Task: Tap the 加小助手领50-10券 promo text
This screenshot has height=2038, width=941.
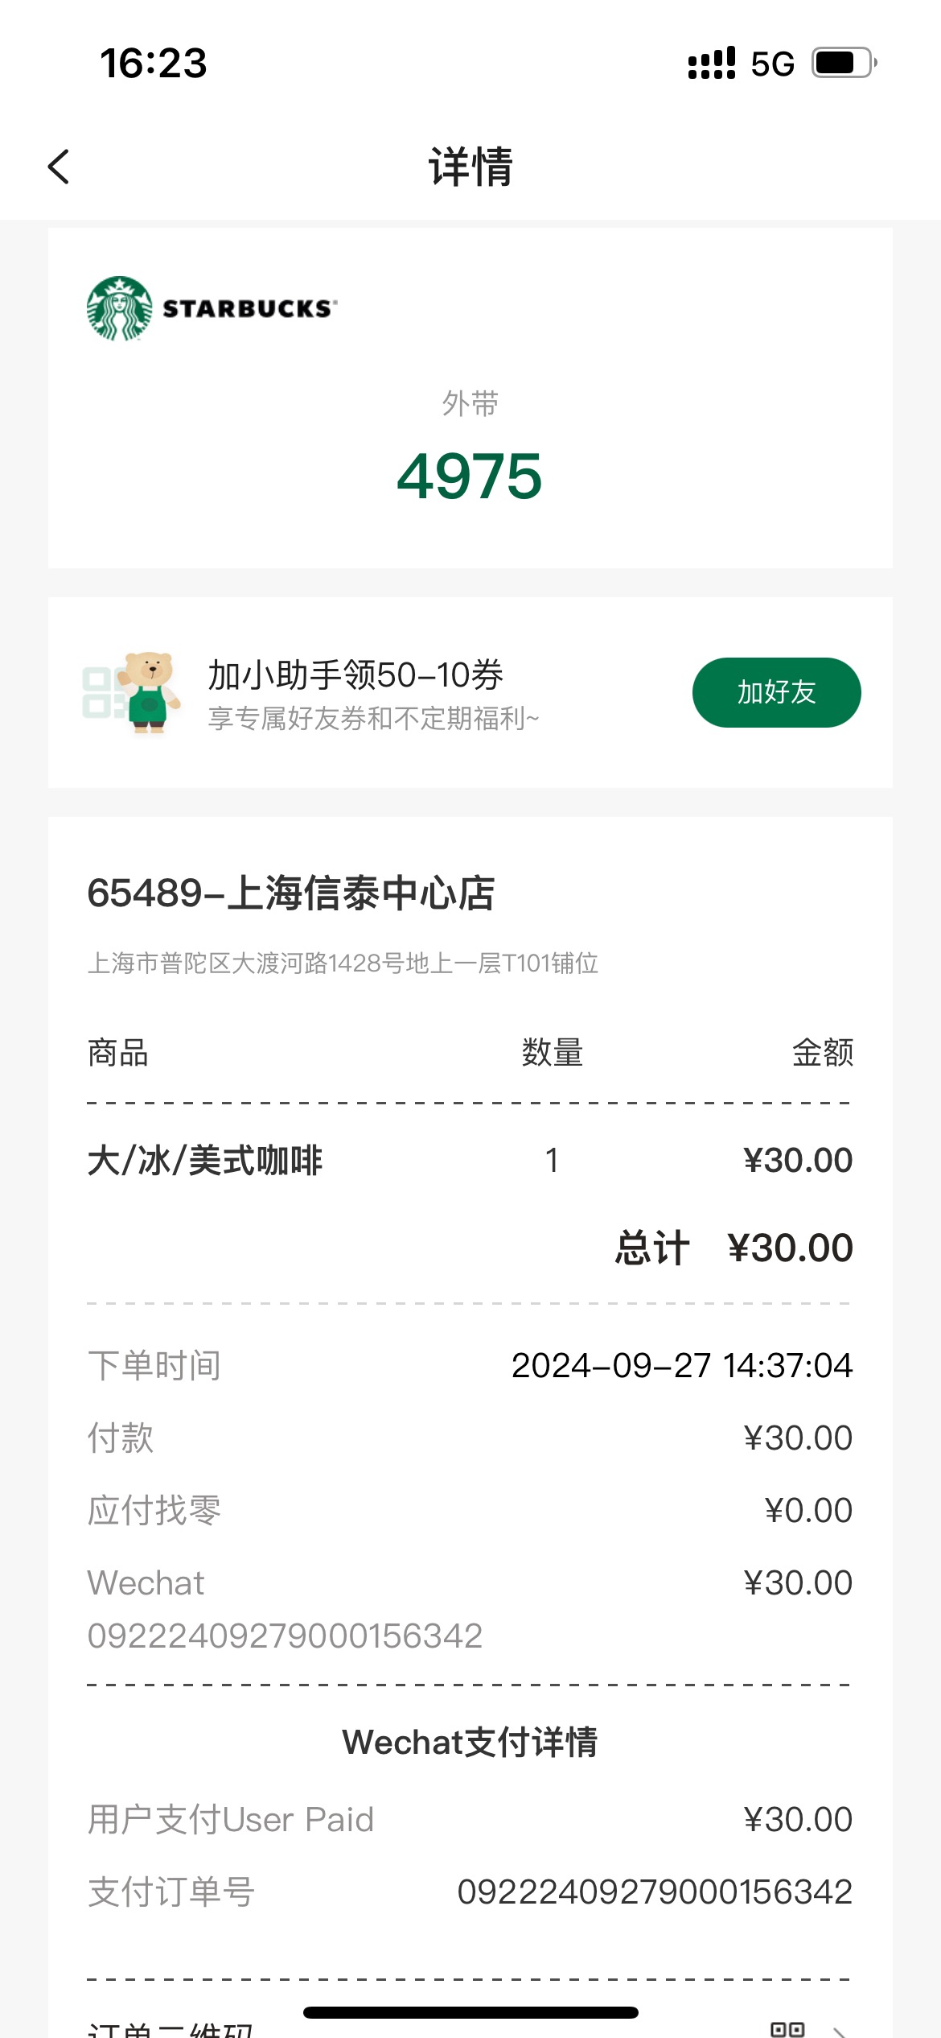Action: [355, 675]
